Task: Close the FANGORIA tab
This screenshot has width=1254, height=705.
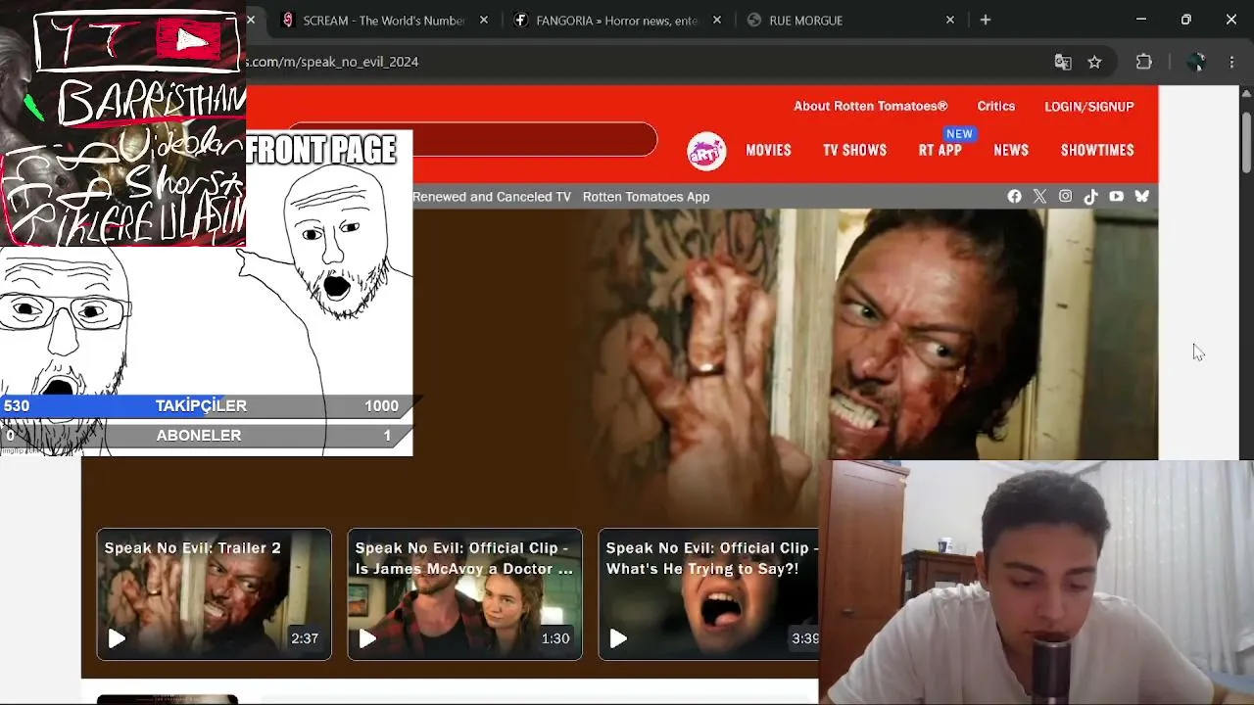Action: tap(717, 20)
